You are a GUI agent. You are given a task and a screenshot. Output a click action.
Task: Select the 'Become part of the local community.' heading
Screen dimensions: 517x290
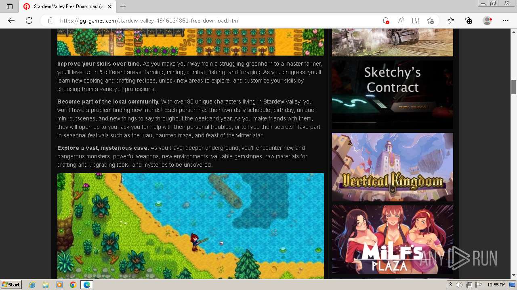point(108,101)
